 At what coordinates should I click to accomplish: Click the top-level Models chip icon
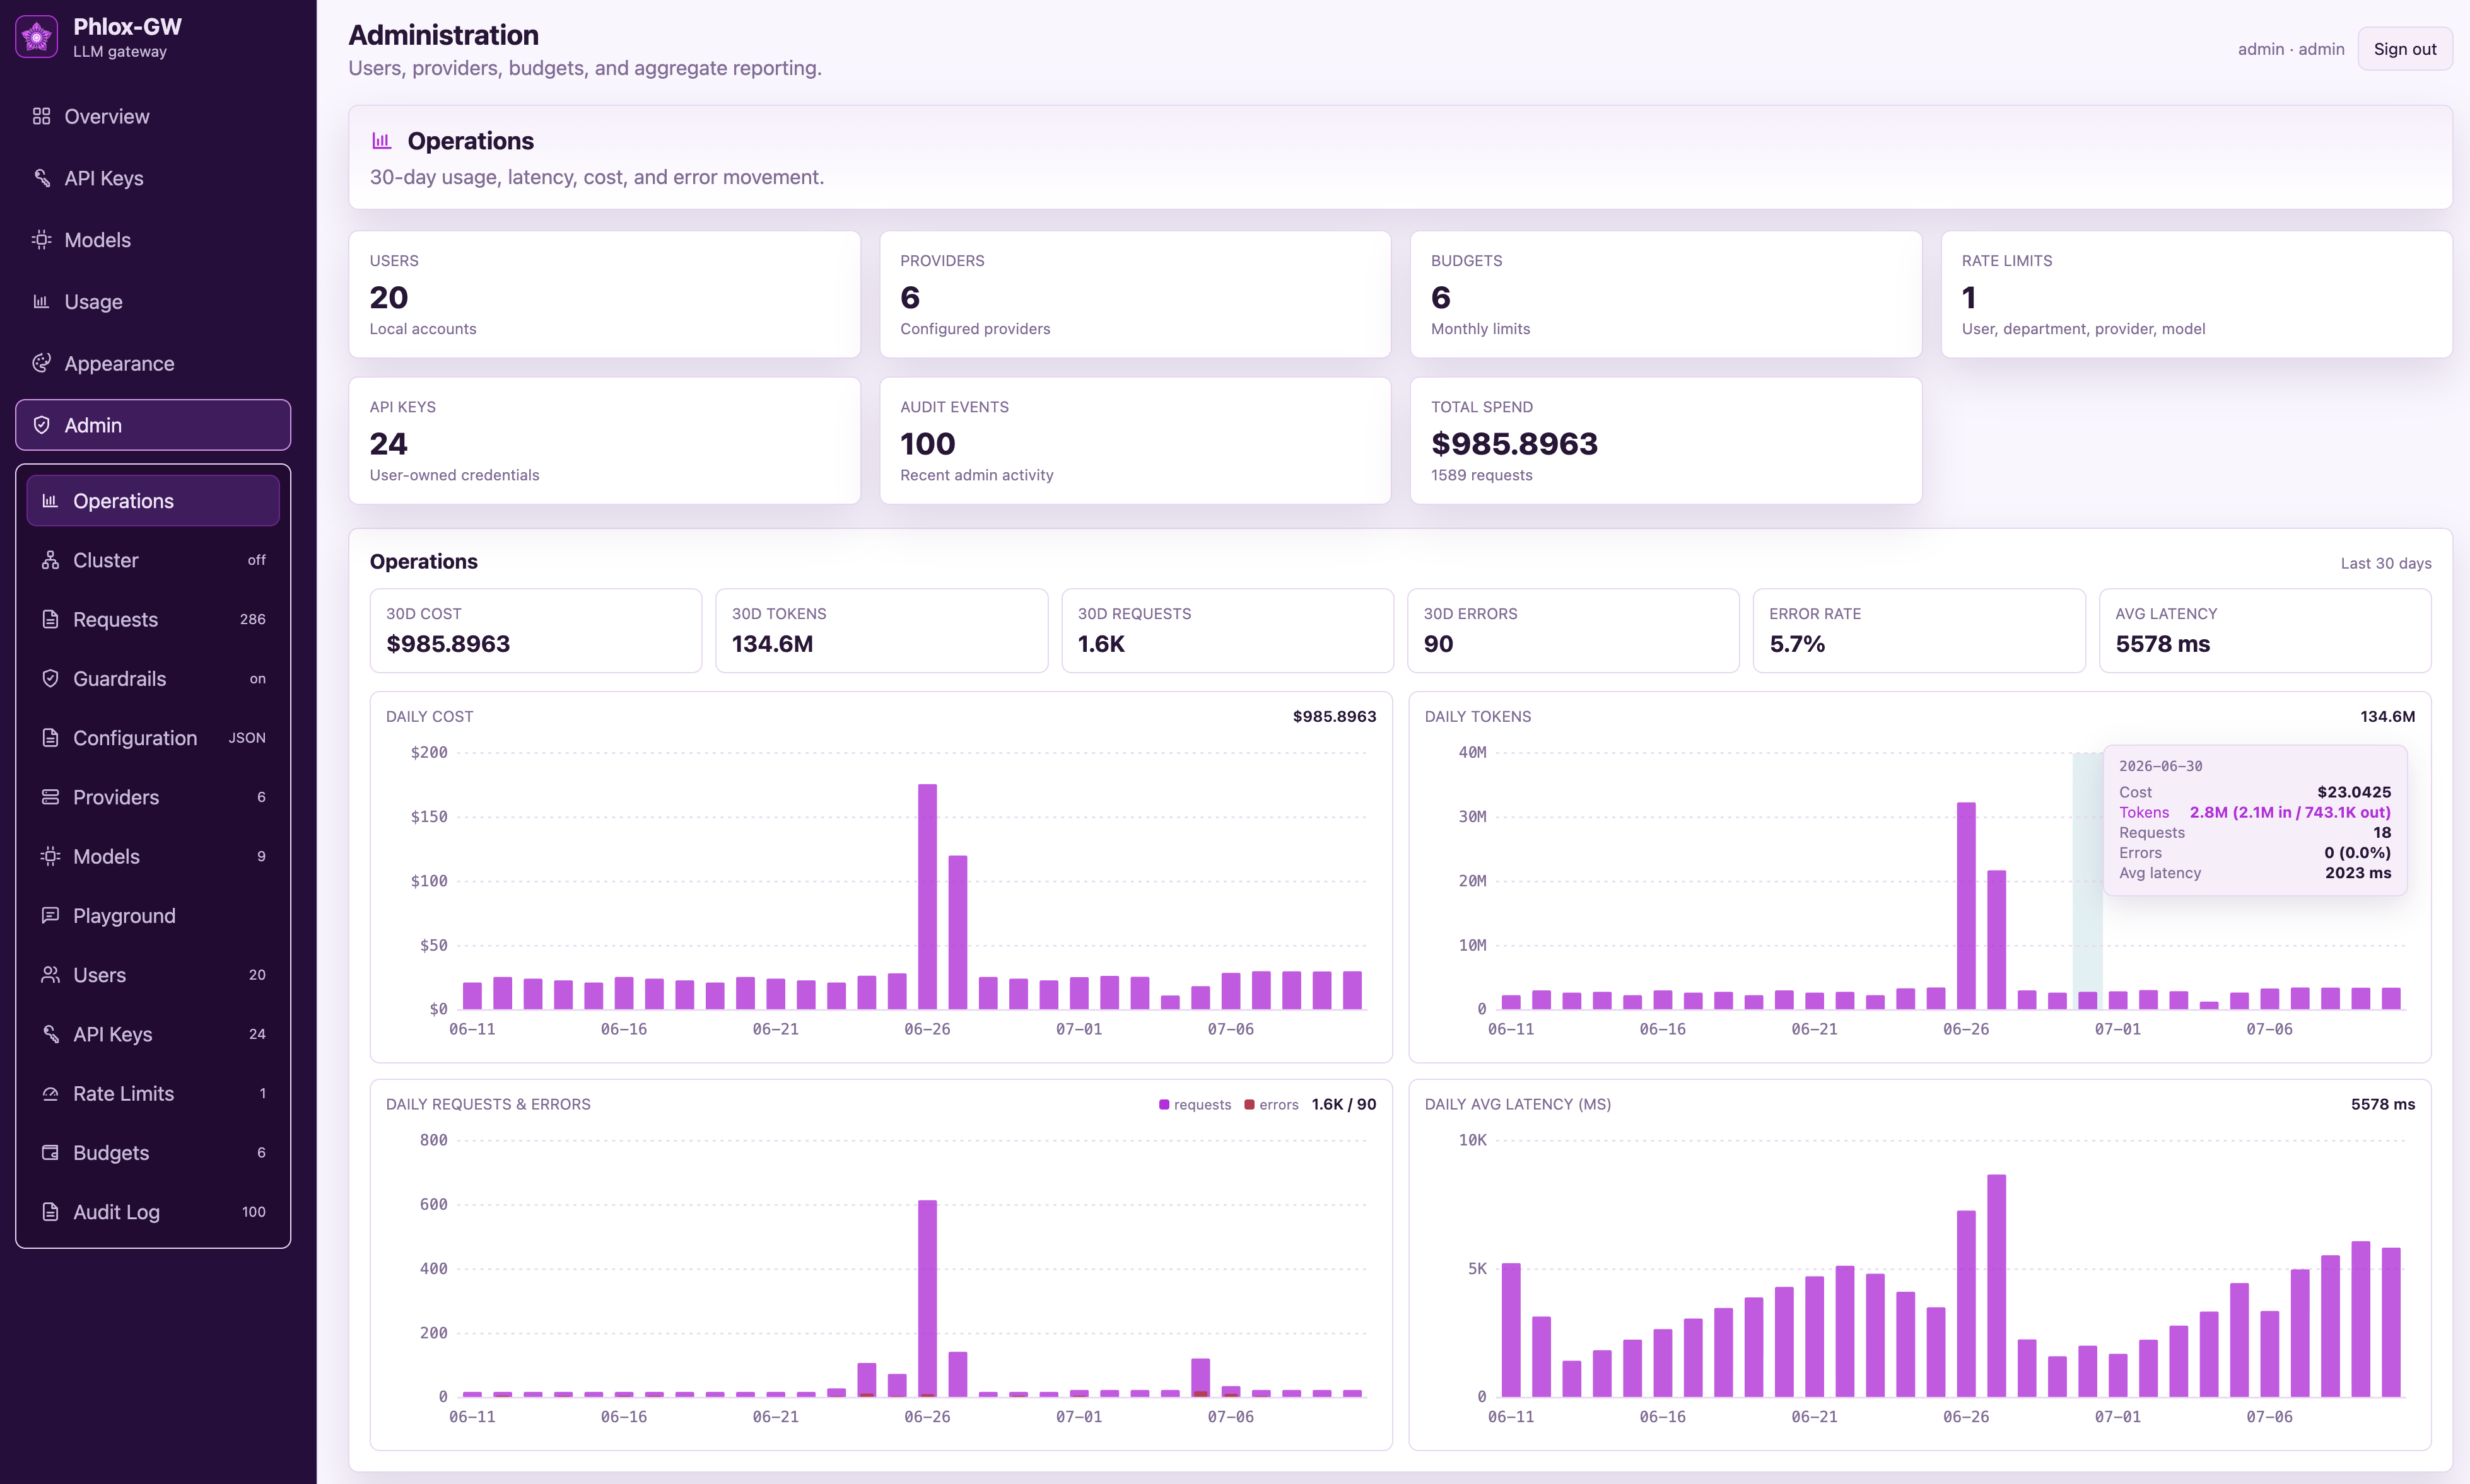(41, 240)
